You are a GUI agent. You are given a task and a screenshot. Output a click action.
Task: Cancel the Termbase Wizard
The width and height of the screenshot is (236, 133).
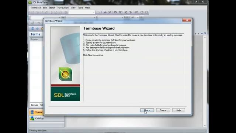point(163,110)
